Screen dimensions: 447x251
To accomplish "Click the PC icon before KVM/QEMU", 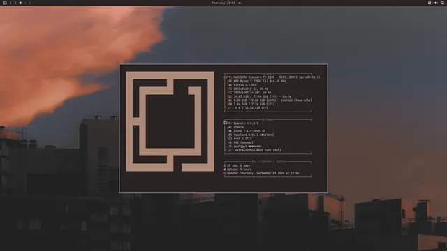I will coord(226,77).
